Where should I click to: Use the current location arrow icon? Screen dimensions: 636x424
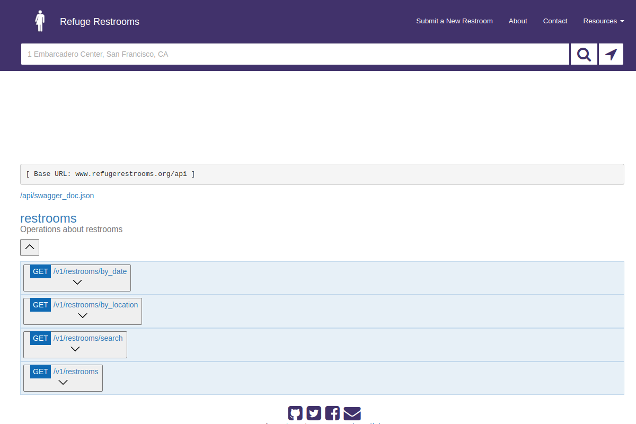(x=611, y=54)
